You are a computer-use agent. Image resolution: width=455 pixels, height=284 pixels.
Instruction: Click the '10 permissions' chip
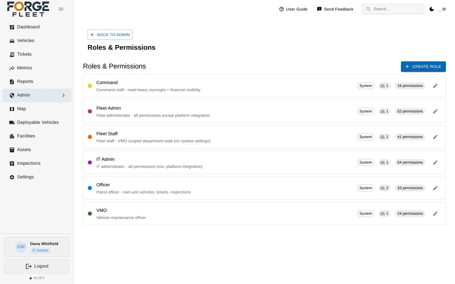[410, 188]
